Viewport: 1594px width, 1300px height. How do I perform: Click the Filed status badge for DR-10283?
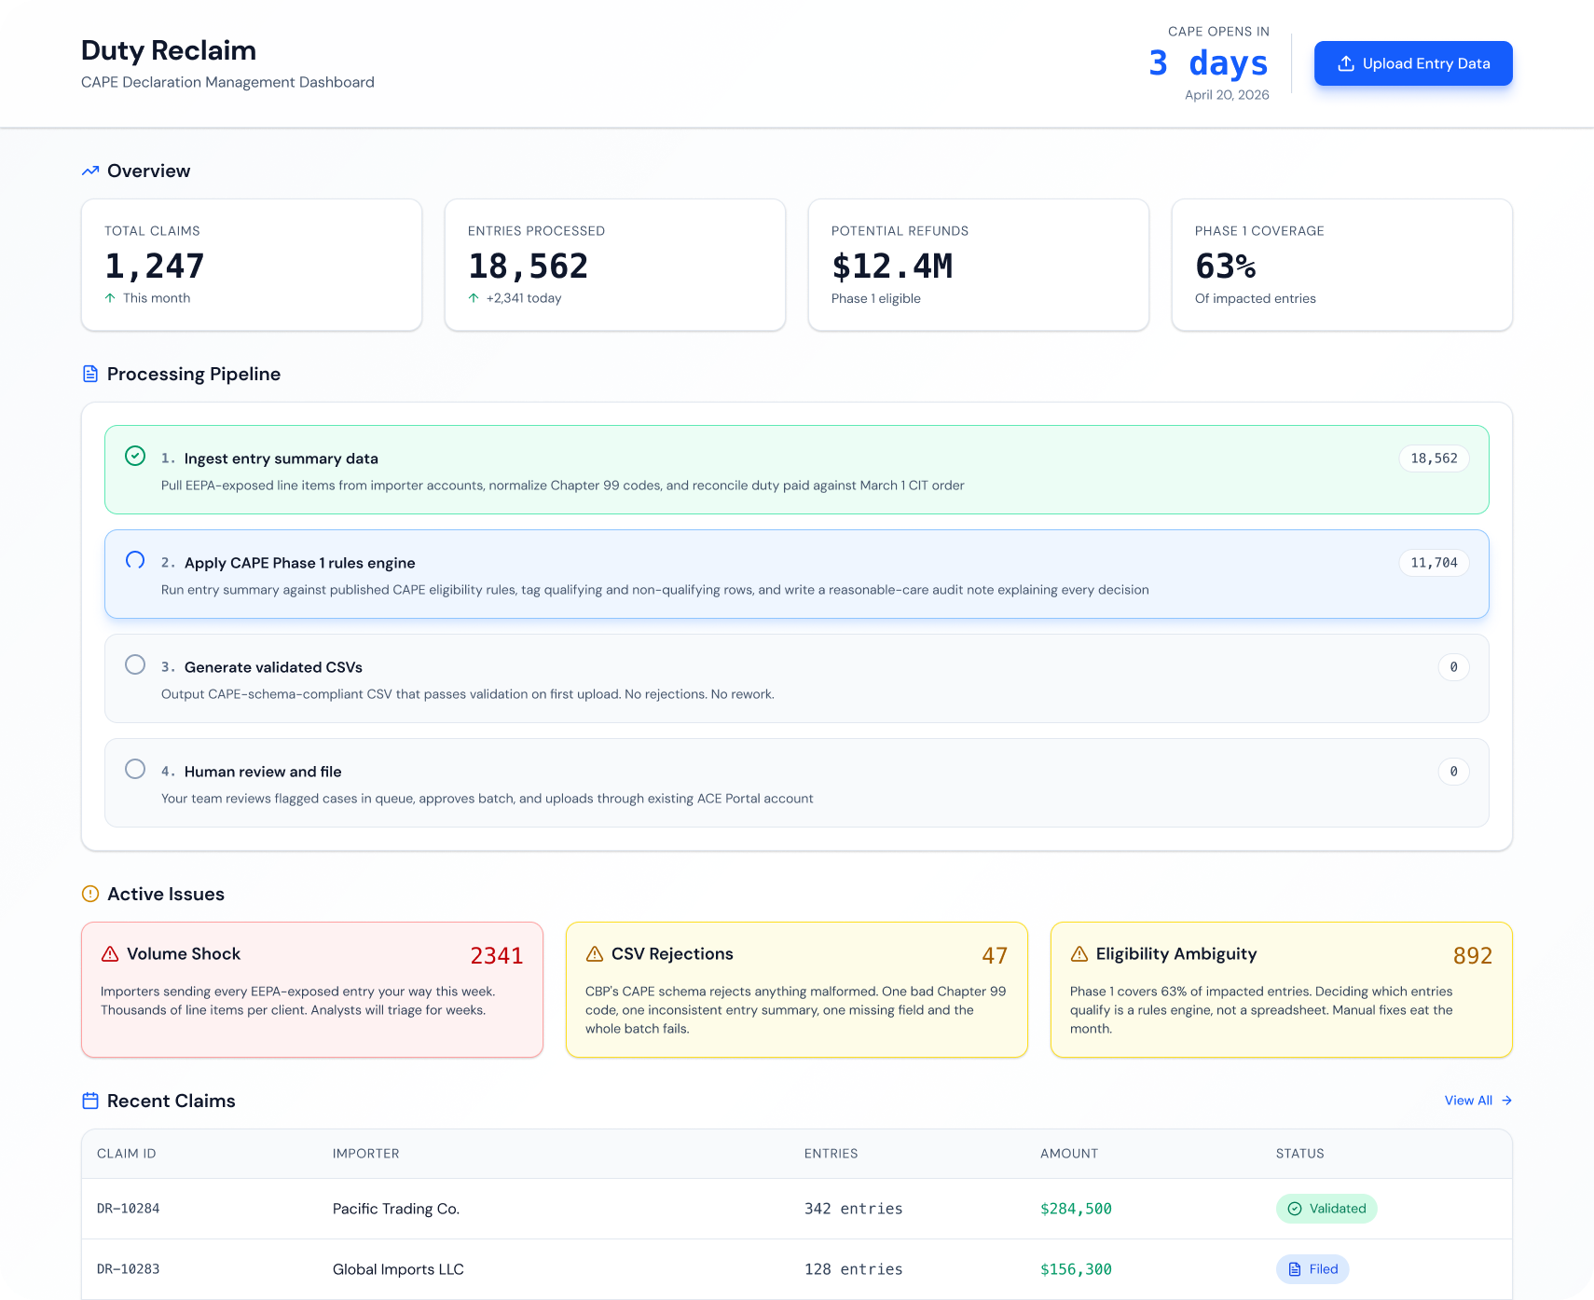[1312, 1269]
